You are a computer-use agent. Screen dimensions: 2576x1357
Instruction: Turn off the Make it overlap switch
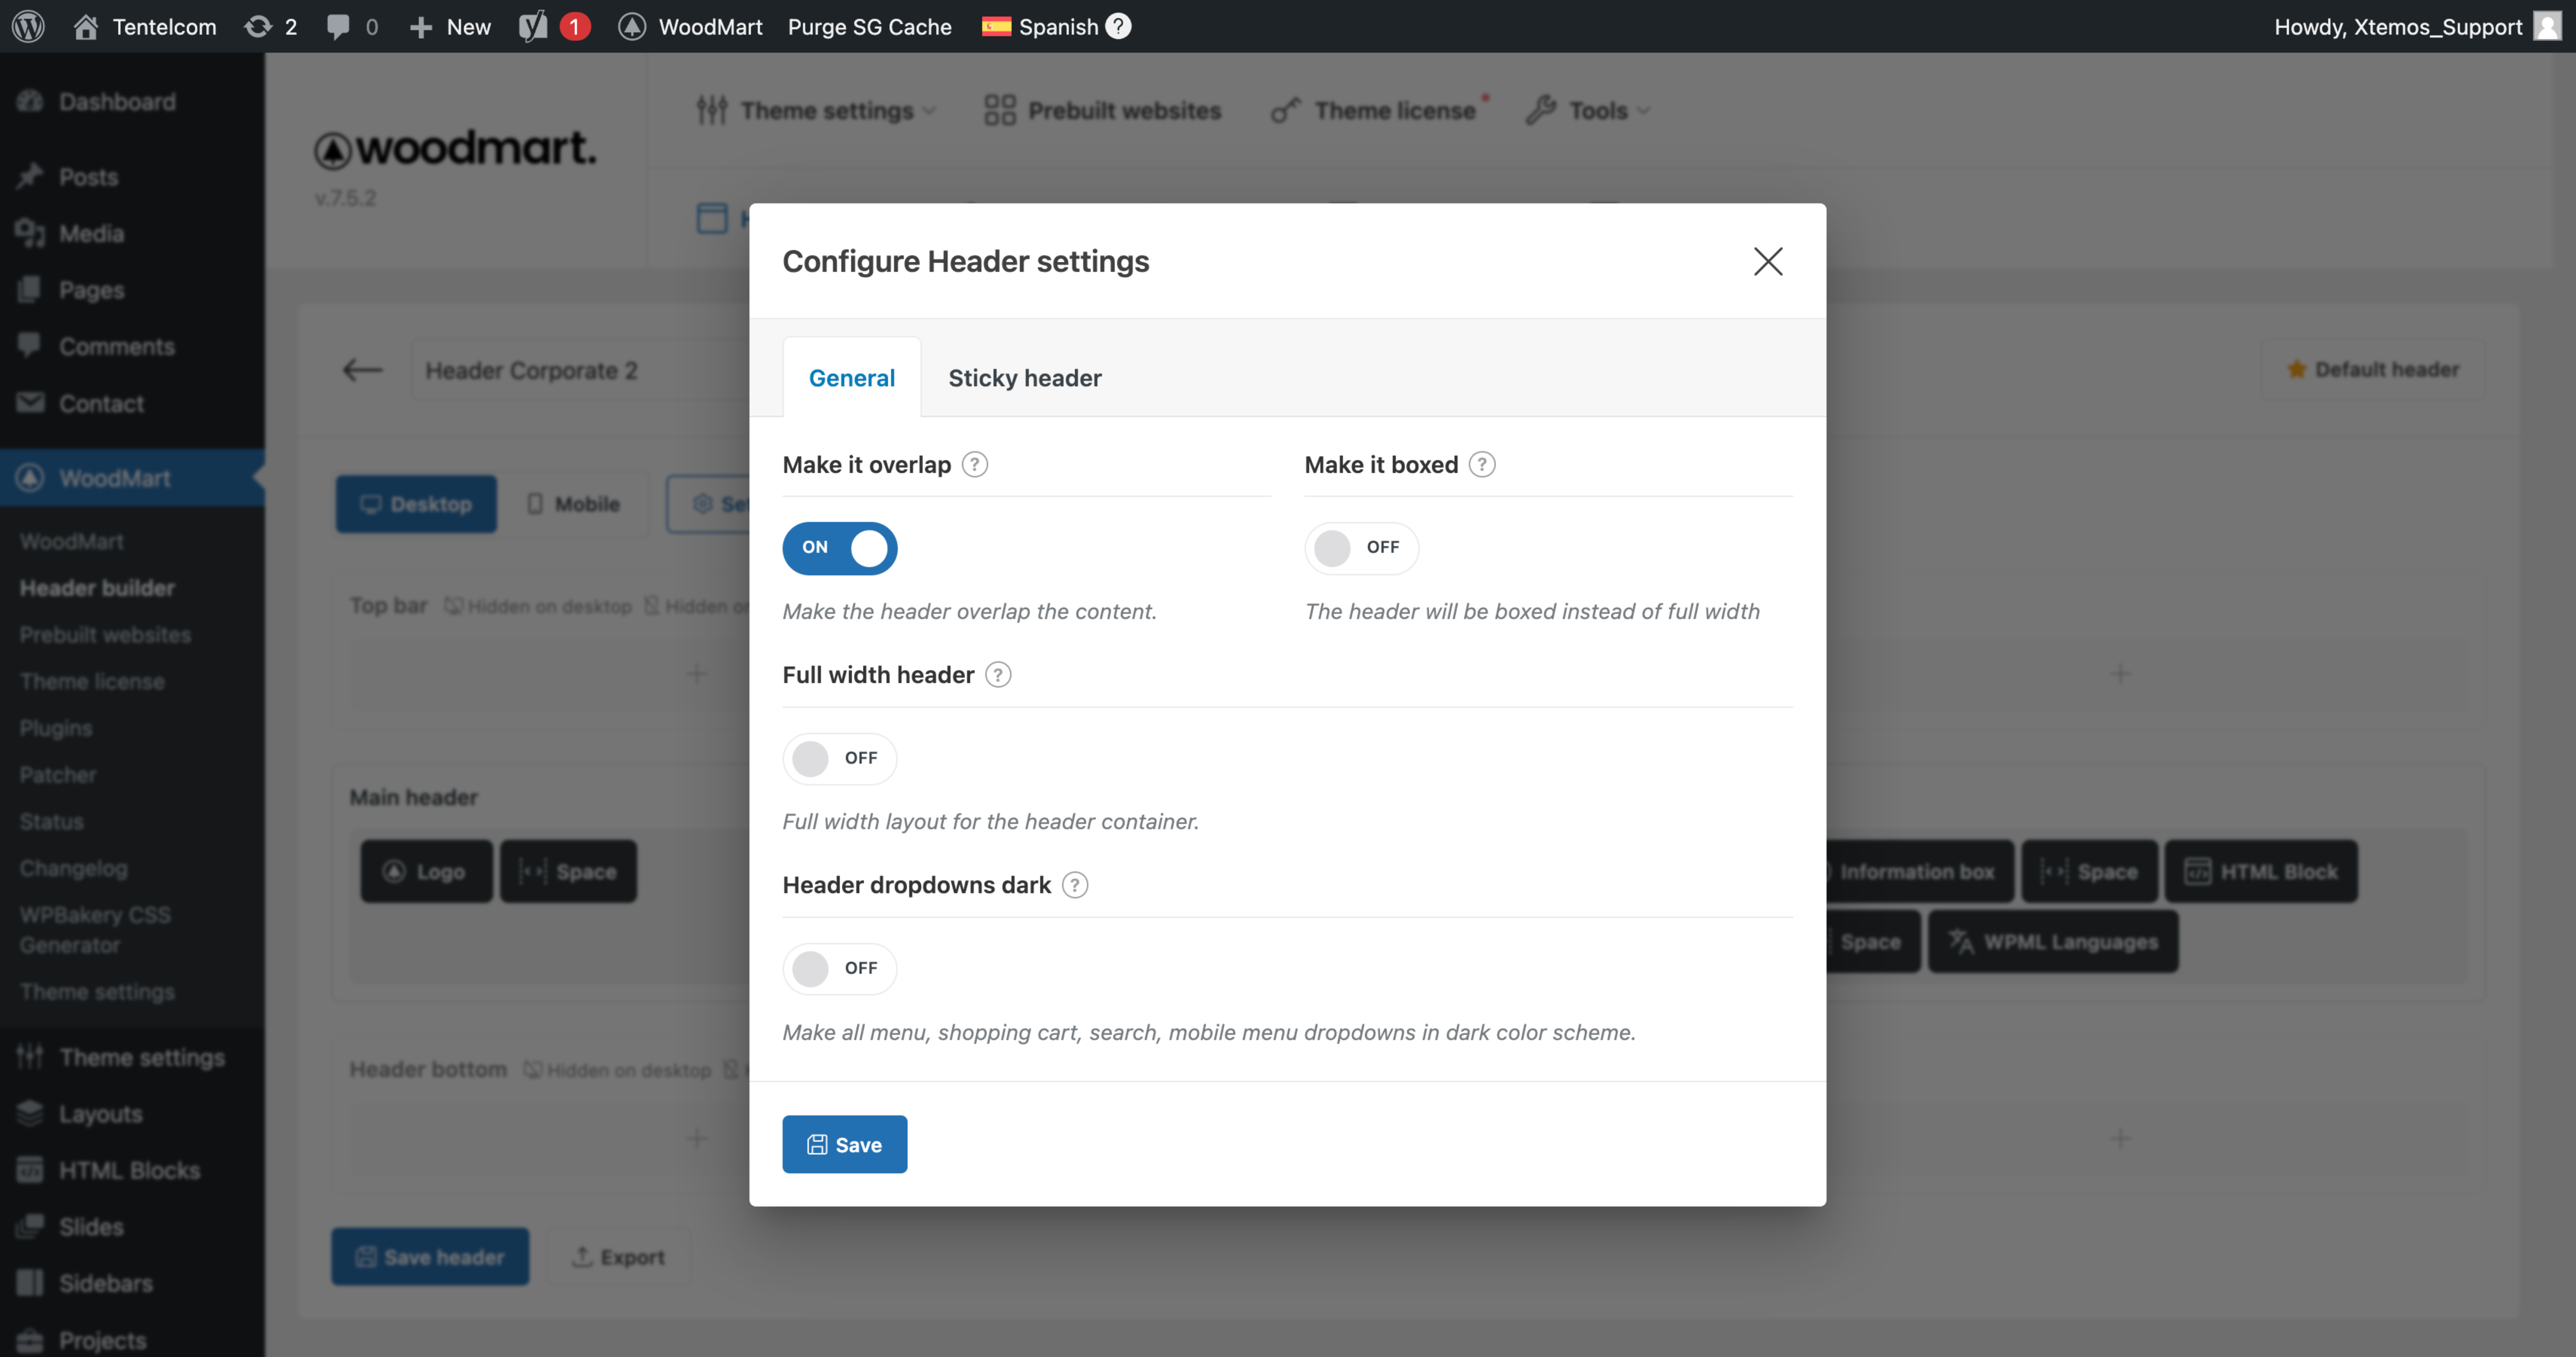[839, 548]
